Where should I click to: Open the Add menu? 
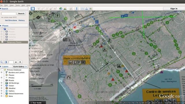pyautogui.click(x=23, y=5)
